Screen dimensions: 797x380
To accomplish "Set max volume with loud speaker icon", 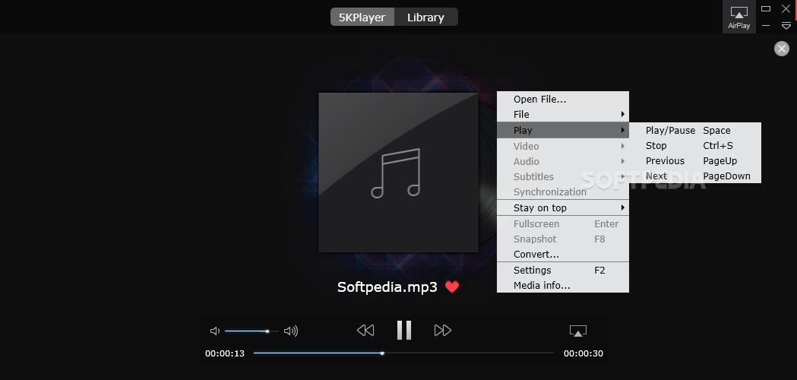I will click(x=291, y=331).
